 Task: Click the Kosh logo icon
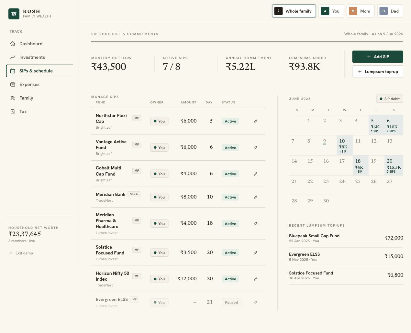tap(14, 14)
